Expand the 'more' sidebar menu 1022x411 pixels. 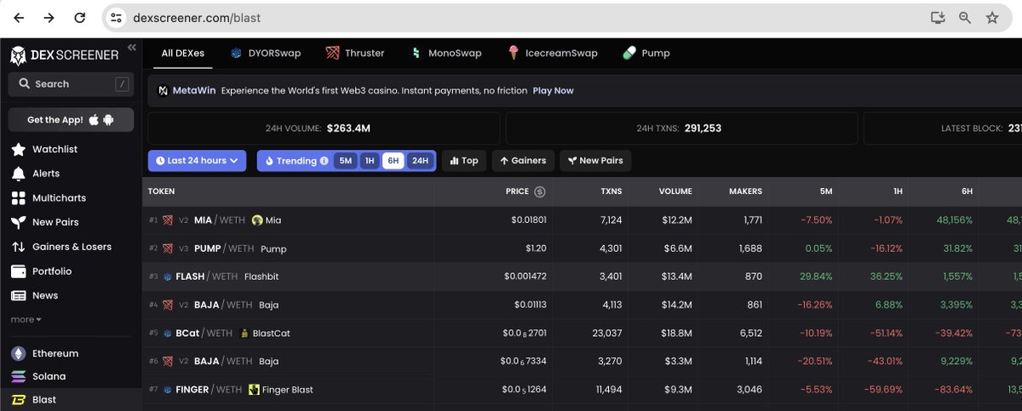(26, 320)
